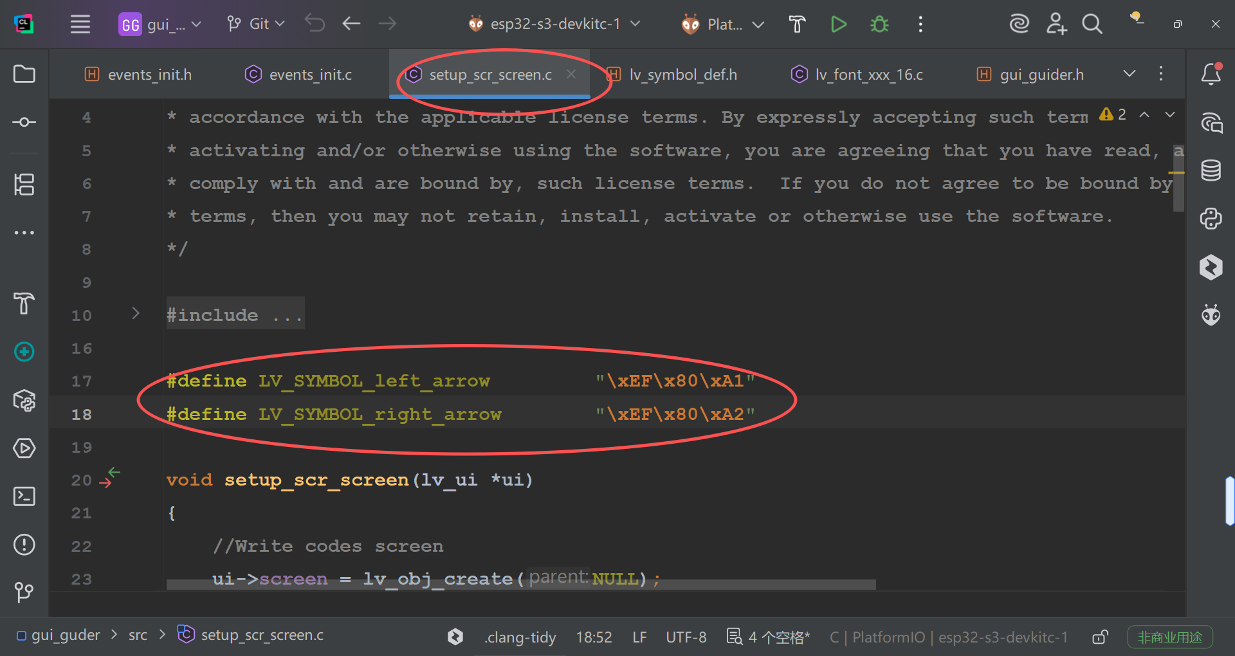The height and width of the screenshot is (656, 1235).
Task: Click 18:52 line column indicator
Action: [594, 637]
